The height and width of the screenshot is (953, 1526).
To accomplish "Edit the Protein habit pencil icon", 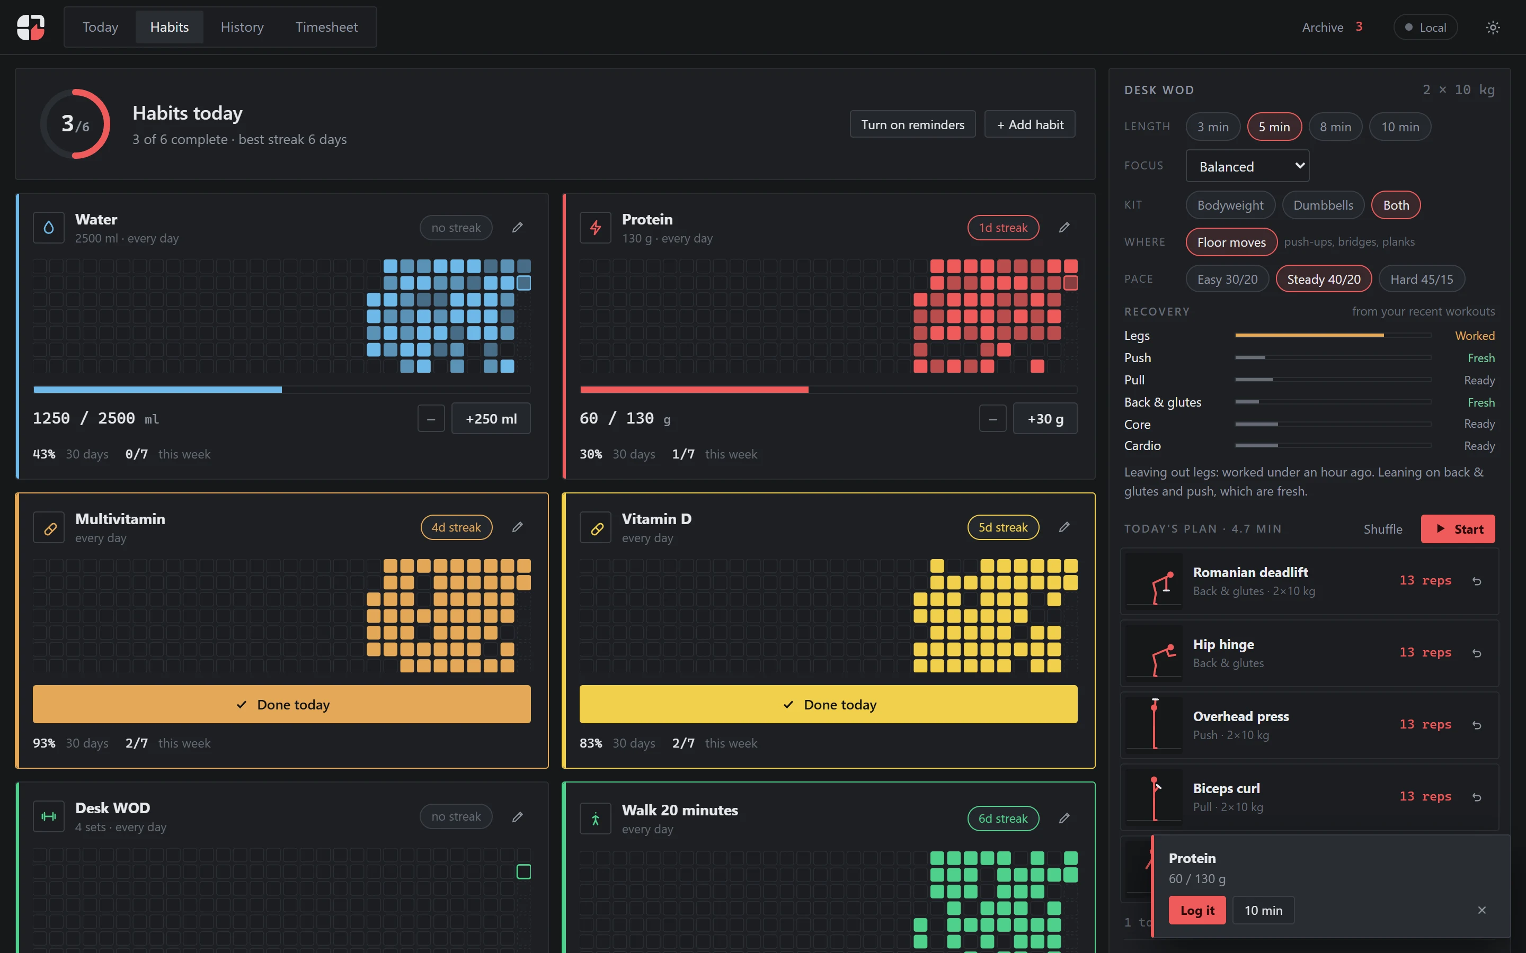I will [x=1064, y=228].
